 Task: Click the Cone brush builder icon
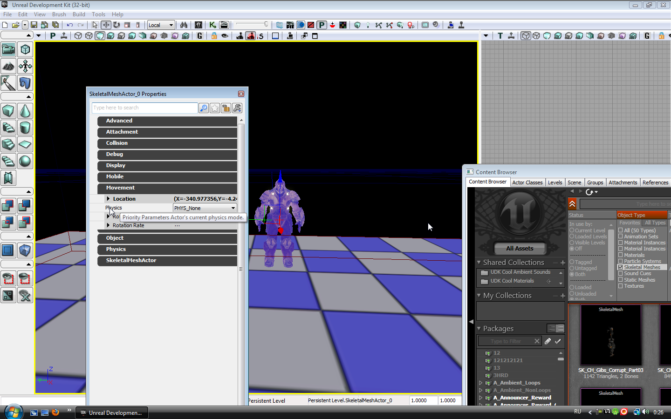click(x=25, y=111)
